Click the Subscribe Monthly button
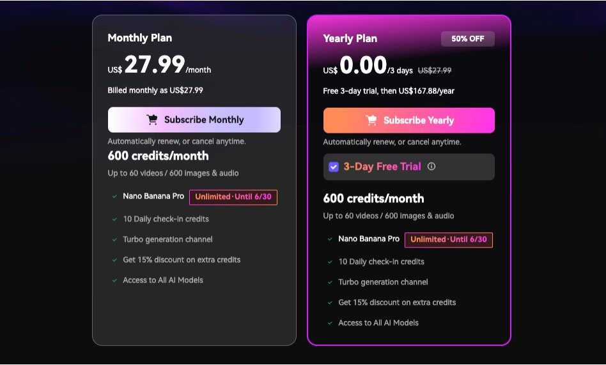The image size is (606, 365). point(194,119)
